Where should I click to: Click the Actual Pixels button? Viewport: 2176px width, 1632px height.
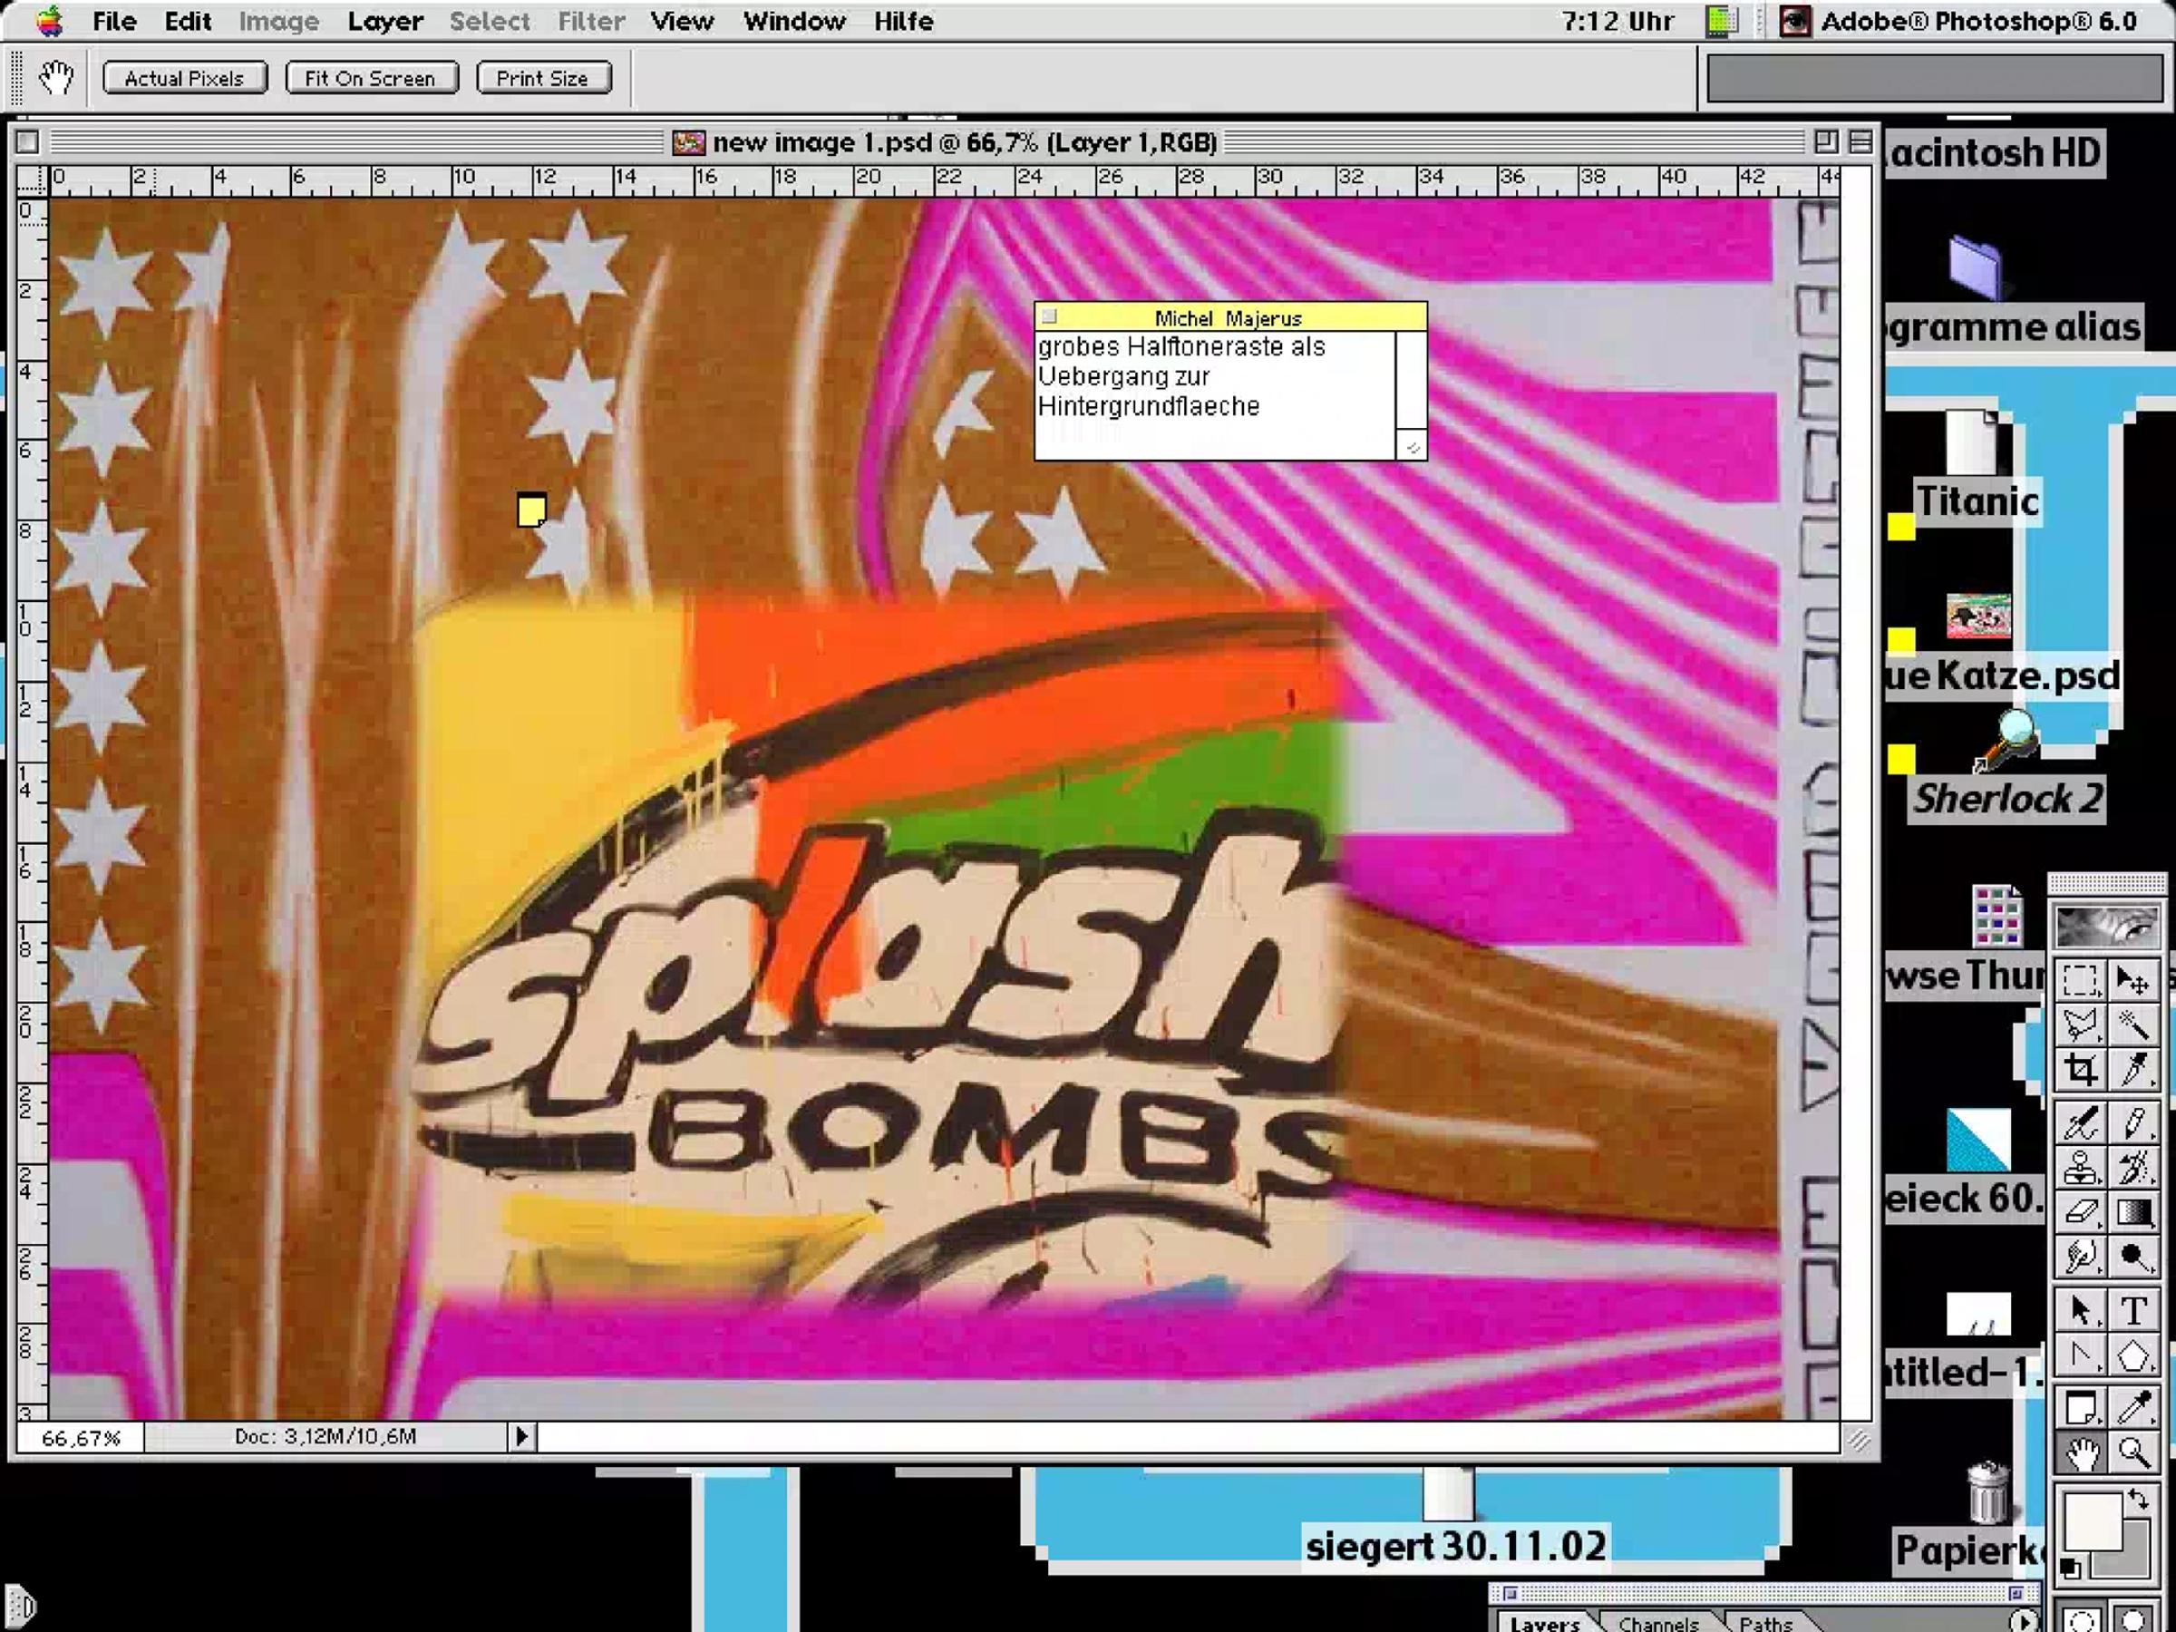click(x=184, y=79)
